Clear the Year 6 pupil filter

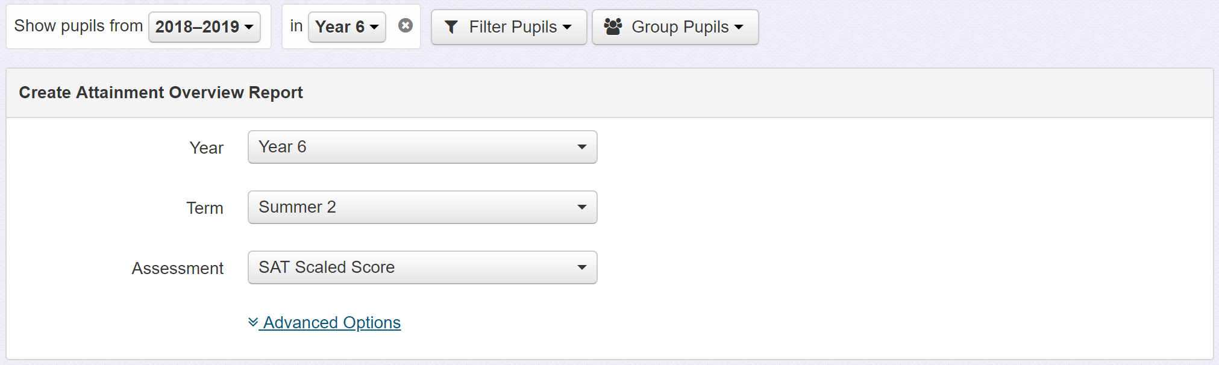406,25
